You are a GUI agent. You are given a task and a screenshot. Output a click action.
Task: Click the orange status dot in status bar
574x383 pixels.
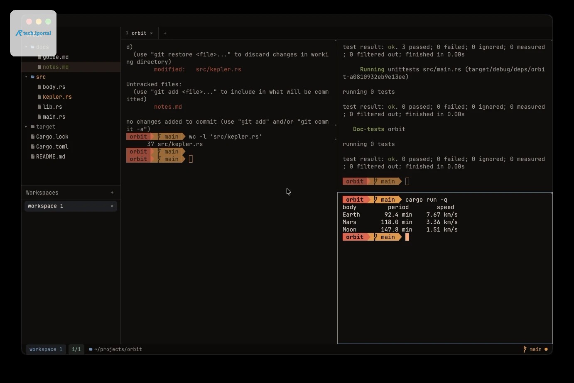546,349
